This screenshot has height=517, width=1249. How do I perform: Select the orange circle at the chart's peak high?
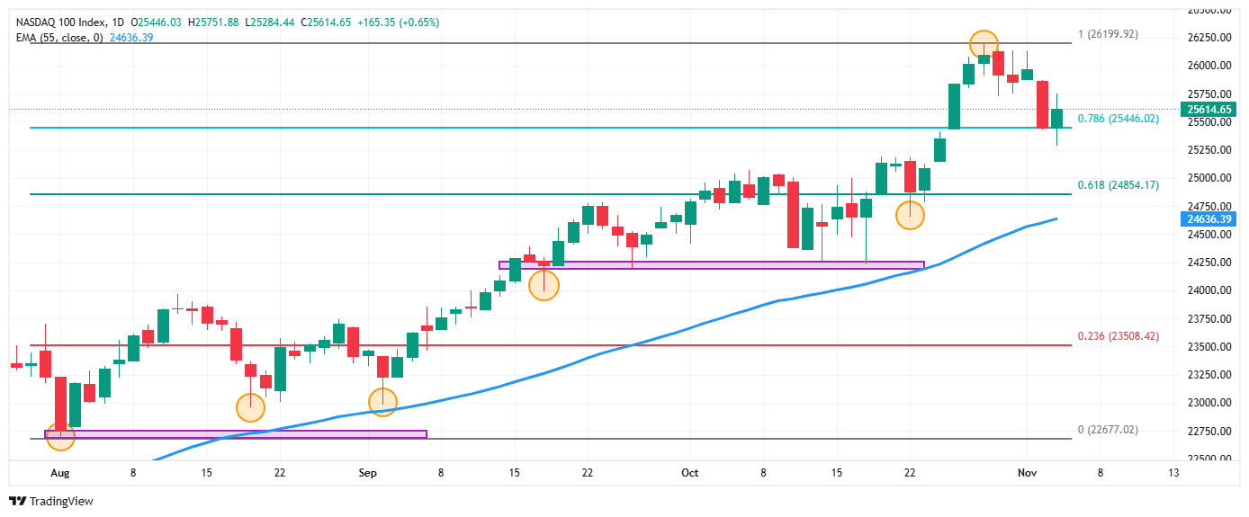point(984,43)
